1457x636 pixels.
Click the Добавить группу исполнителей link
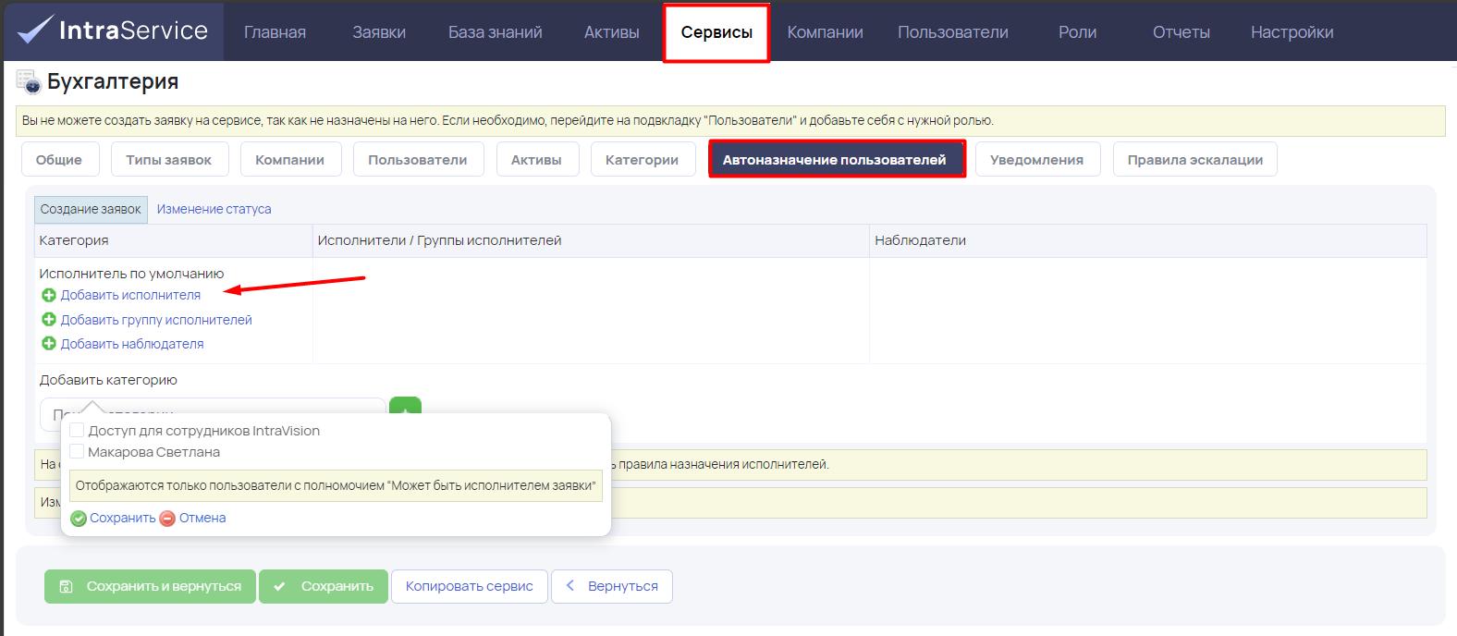[x=156, y=320]
